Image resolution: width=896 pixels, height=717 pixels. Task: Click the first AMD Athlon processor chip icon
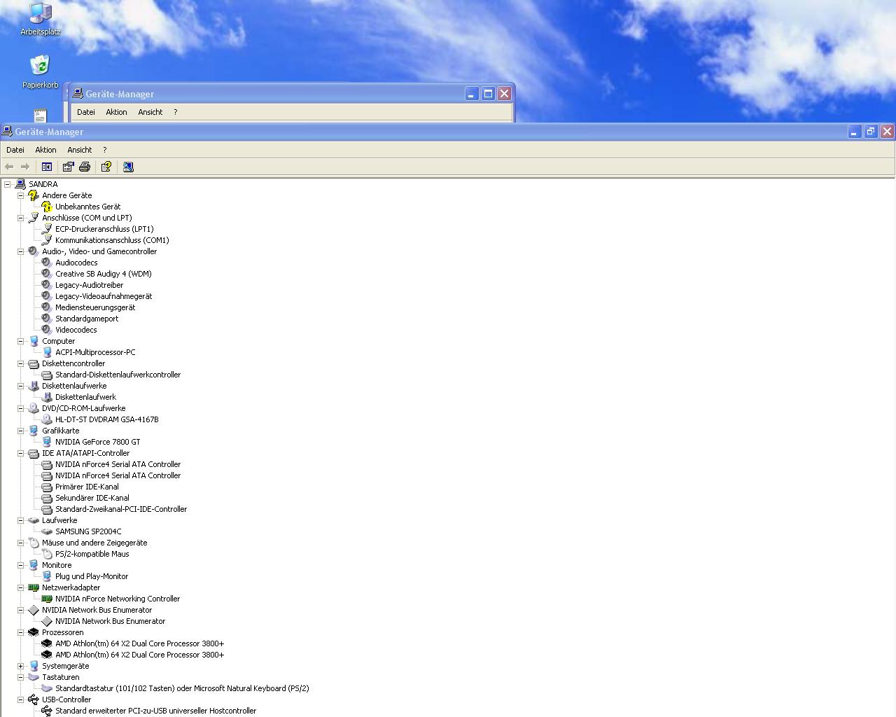47,643
